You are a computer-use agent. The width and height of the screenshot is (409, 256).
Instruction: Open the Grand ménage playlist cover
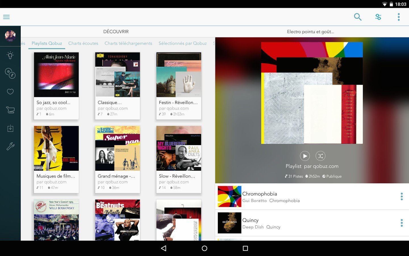coord(118,148)
